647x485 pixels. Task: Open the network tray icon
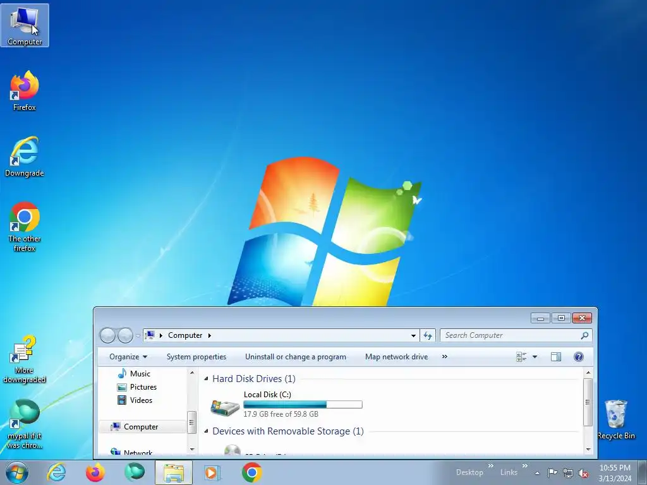568,473
